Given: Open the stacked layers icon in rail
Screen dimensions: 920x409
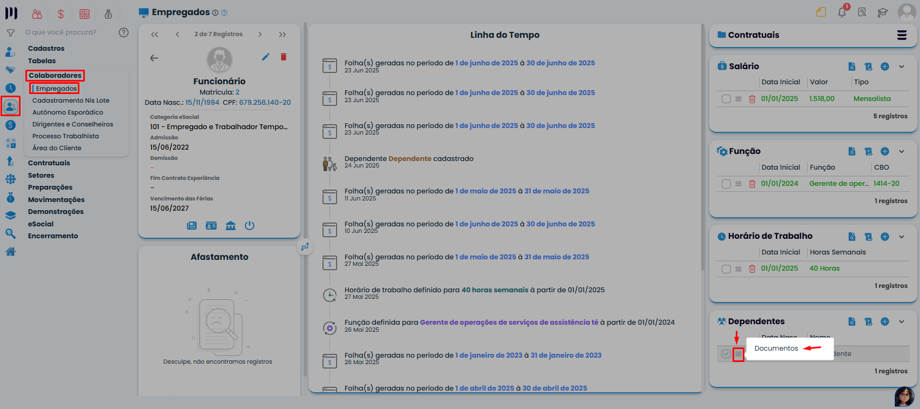Looking at the screenshot, I should tap(10, 215).
